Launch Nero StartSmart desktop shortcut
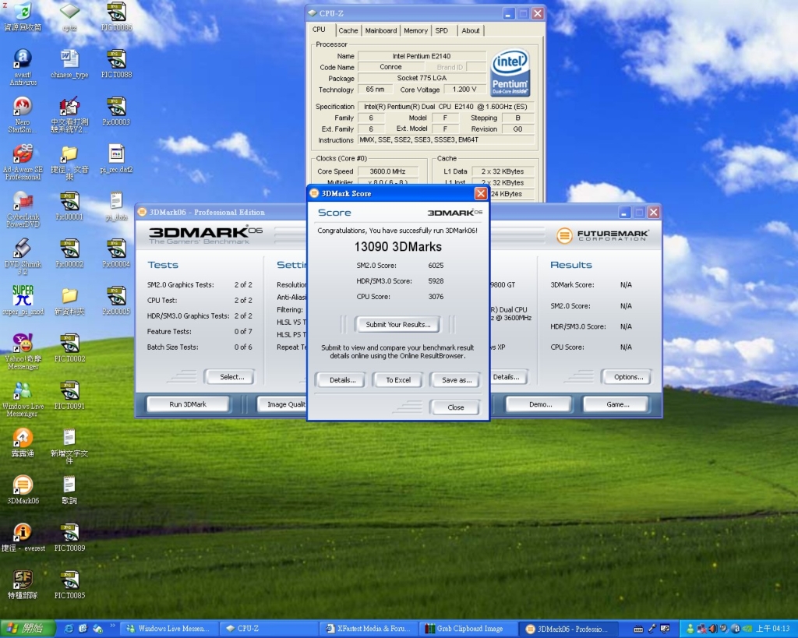This screenshot has height=638, width=798. point(23,115)
